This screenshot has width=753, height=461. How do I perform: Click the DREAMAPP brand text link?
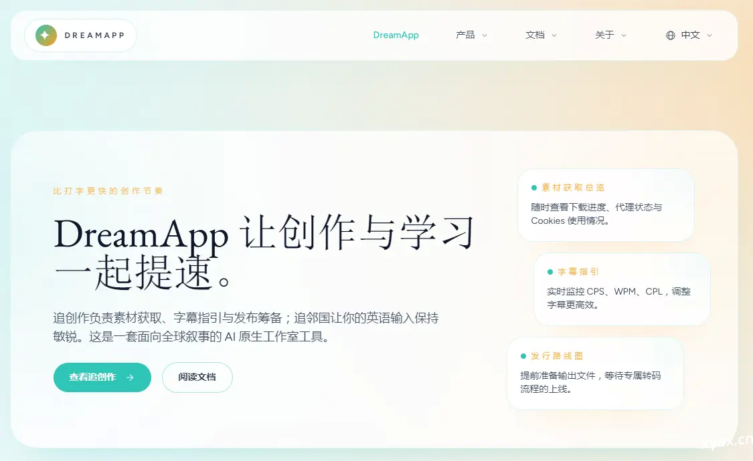coord(94,35)
